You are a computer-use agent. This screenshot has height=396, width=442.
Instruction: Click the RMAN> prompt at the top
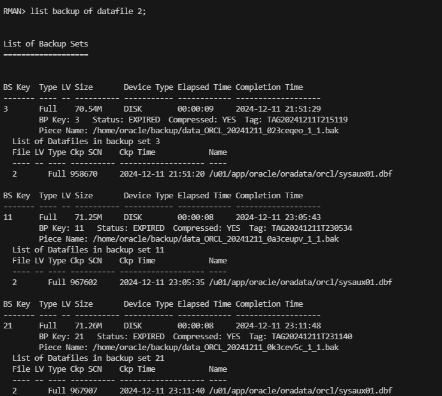point(14,11)
